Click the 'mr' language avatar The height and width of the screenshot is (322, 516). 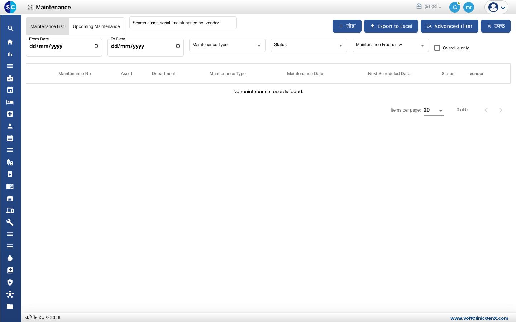(x=469, y=7)
